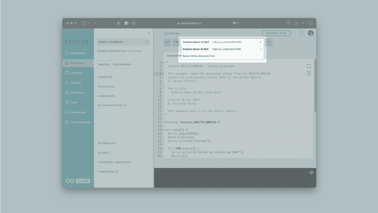Click Select Other Board & Port

pos(199,56)
